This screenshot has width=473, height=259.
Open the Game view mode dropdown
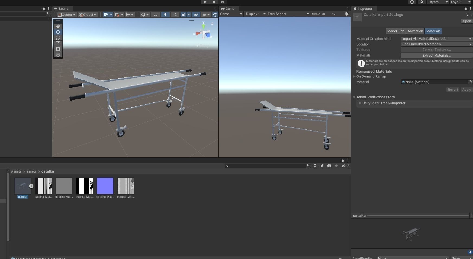[x=231, y=14]
